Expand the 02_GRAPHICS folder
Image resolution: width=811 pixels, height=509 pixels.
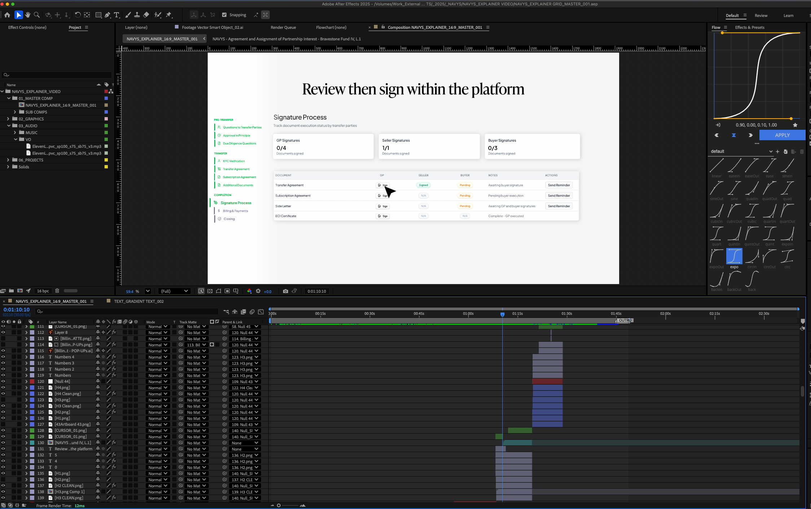(8, 119)
